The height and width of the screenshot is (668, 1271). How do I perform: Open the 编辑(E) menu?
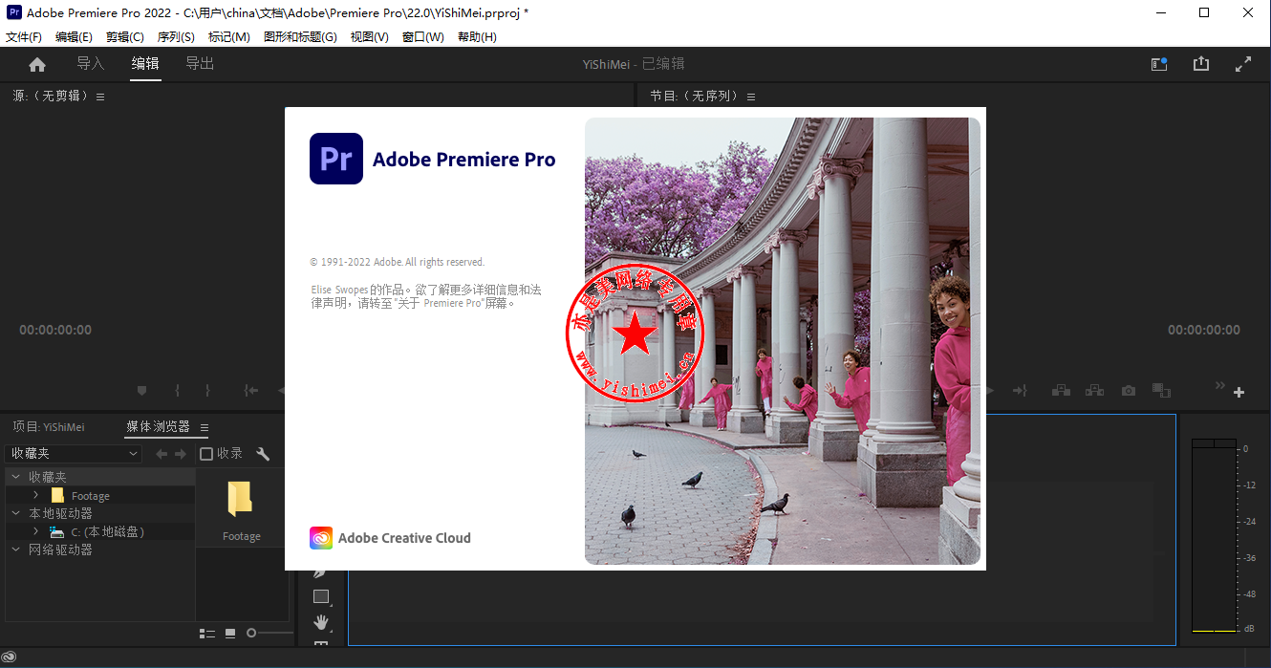74,37
